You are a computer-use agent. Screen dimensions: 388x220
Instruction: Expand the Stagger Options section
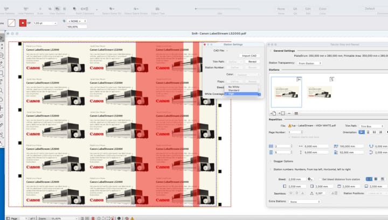(x=271, y=161)
